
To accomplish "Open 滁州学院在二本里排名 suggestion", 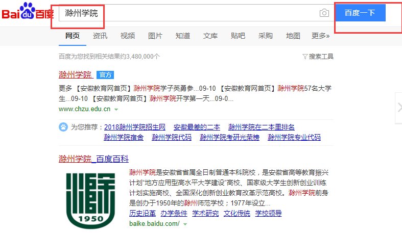I will pos(261,127).
